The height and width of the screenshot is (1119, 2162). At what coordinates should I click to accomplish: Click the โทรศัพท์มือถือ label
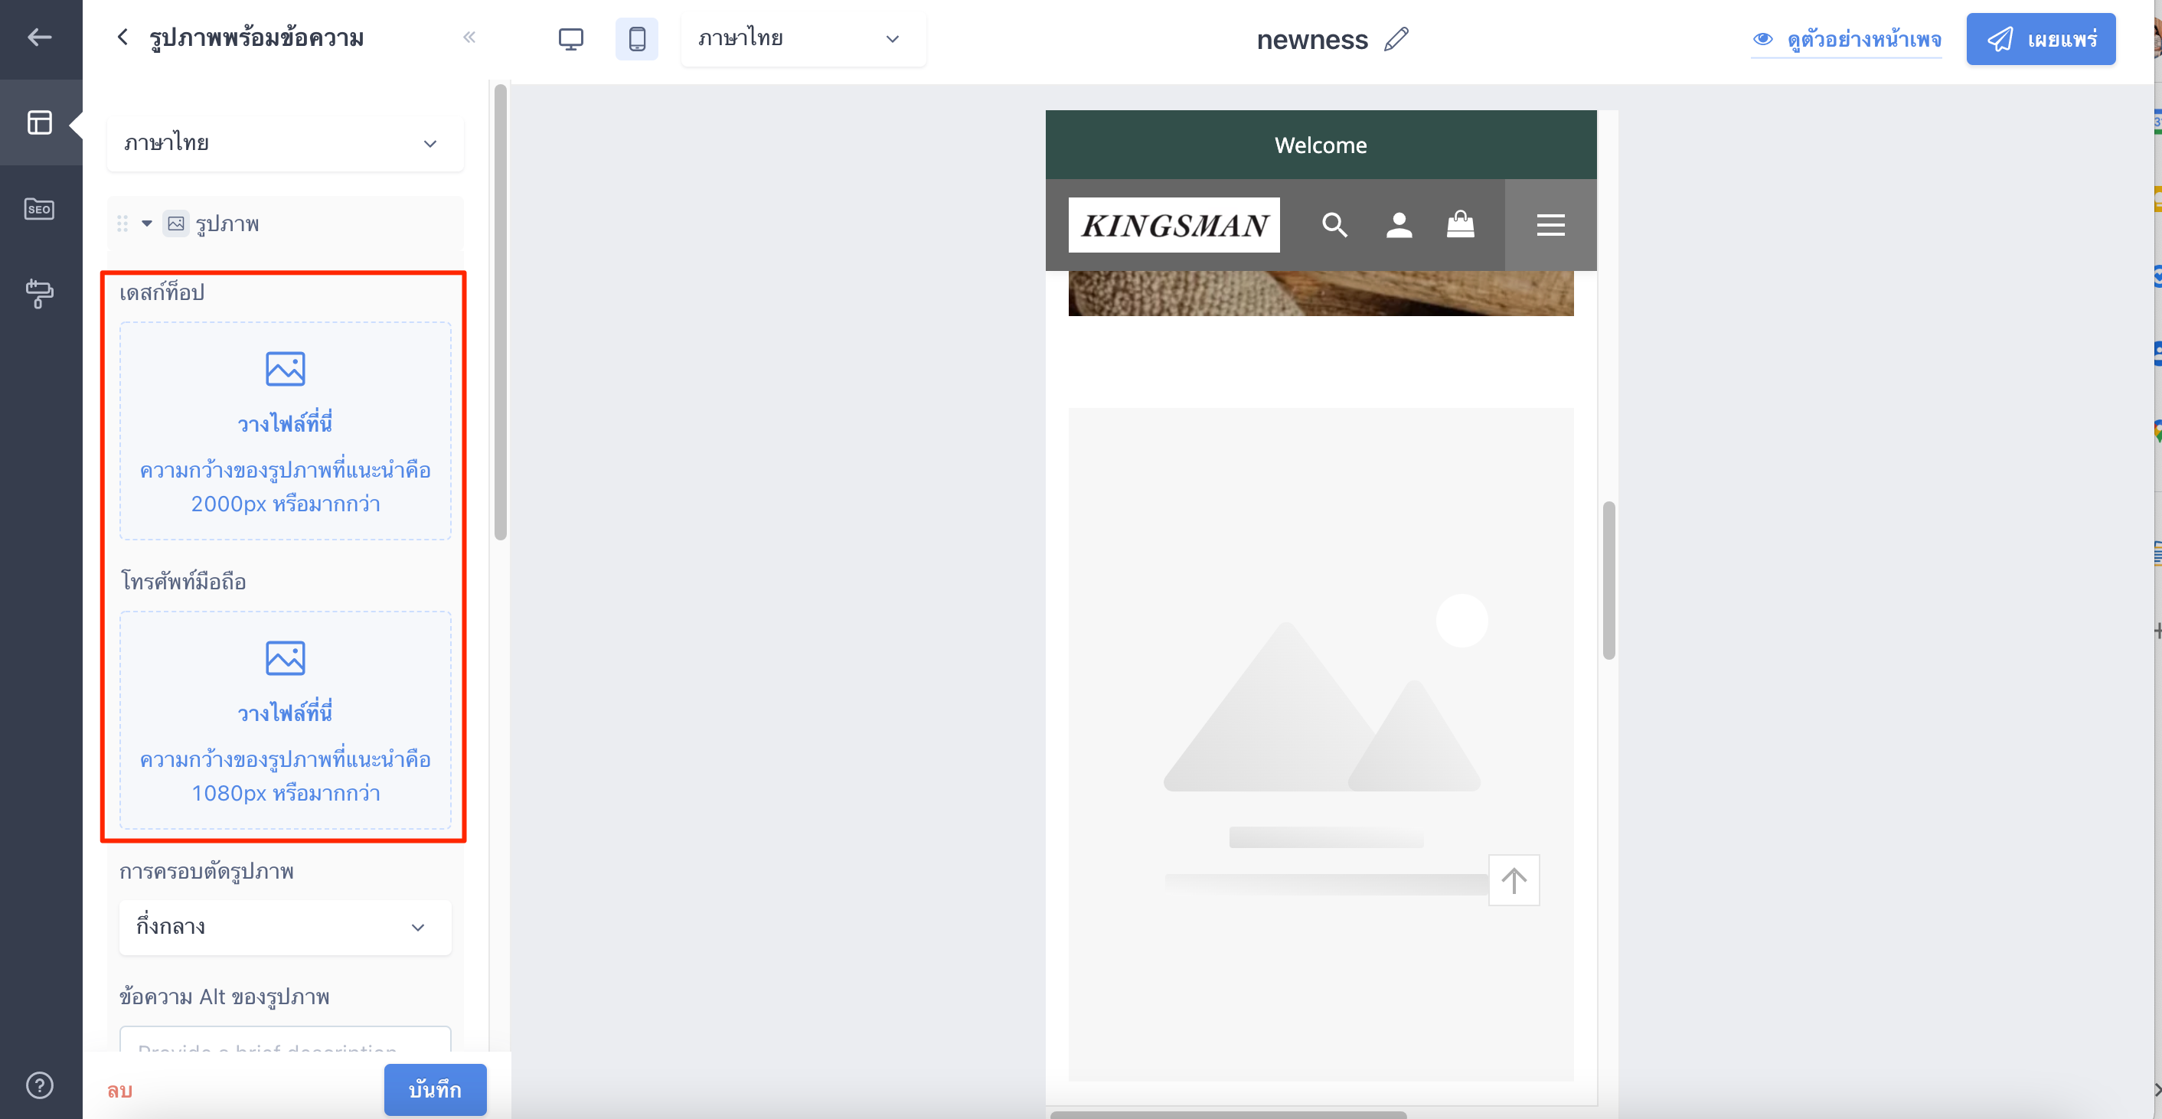(x=183, y=580)
